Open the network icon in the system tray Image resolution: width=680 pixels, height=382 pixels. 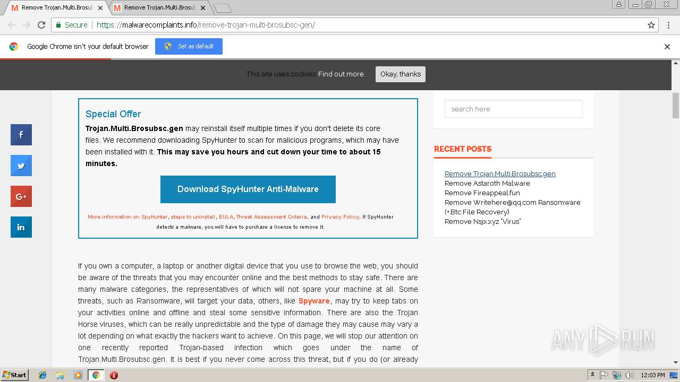click(x=617, y=375)
